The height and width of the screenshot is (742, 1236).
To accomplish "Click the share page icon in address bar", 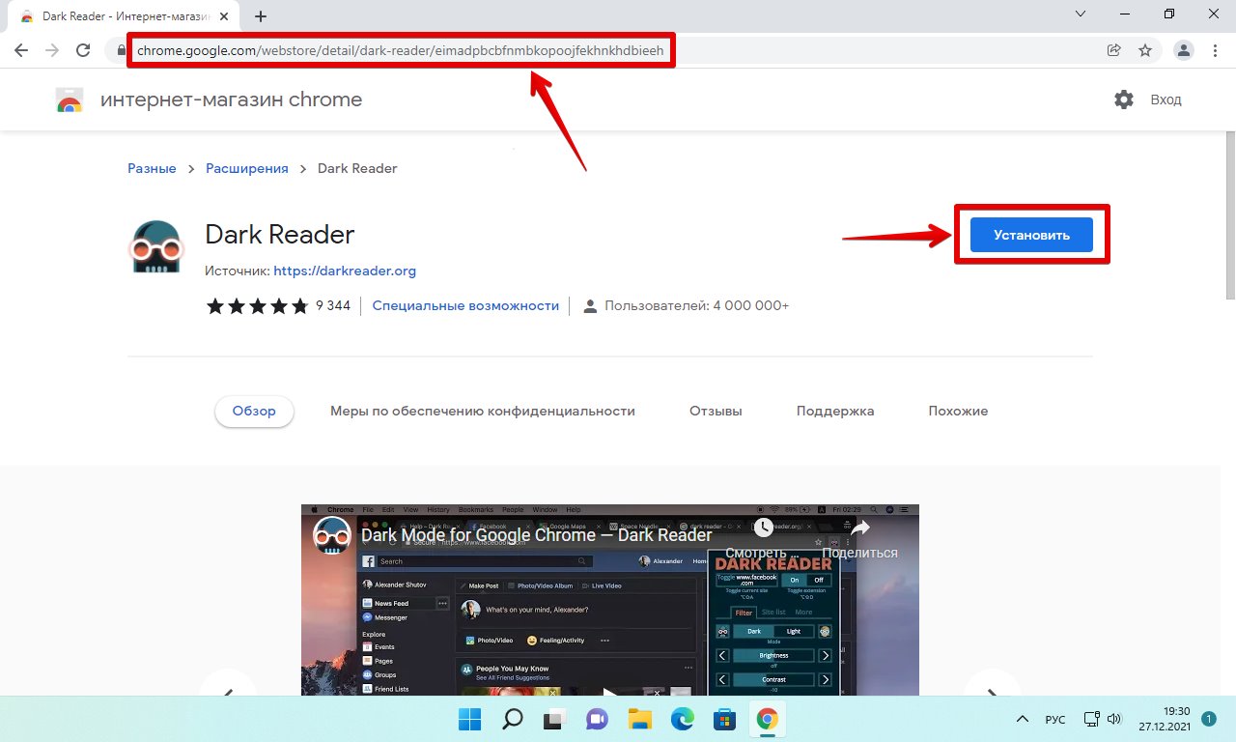I will pyautogui.click(x=1113, y=50).
